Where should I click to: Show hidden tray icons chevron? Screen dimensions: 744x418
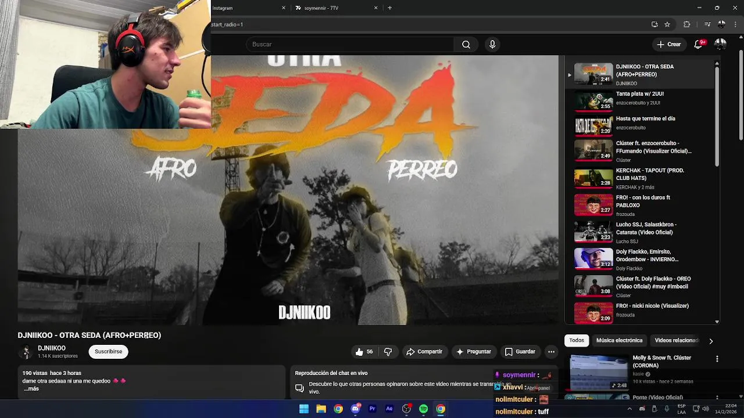click(629, 409)
